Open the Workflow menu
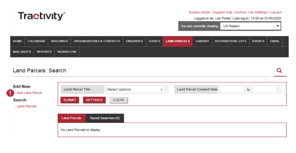The width and height of the screenshot is (296, 153). pyautogui.click(x=67, y=52)
